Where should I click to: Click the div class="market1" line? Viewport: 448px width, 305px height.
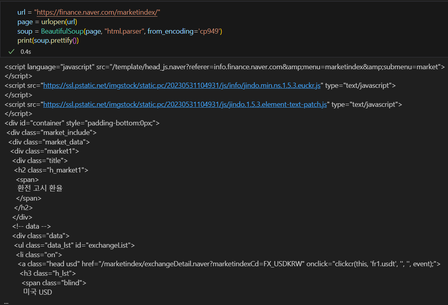point(45,151)
